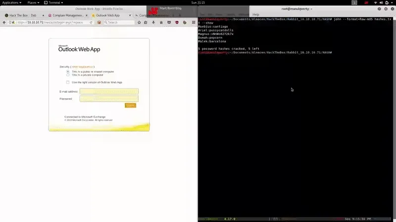Click the Firefox back arrow button
The width and height of the screenshot is (396, 222).
pyautogui.click(x=4, y=22)
